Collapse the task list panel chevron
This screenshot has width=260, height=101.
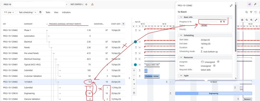coord(130,78)
